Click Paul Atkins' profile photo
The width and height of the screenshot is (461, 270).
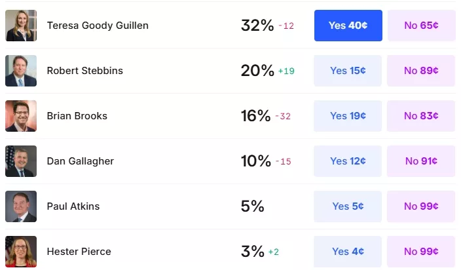[21, 206]
